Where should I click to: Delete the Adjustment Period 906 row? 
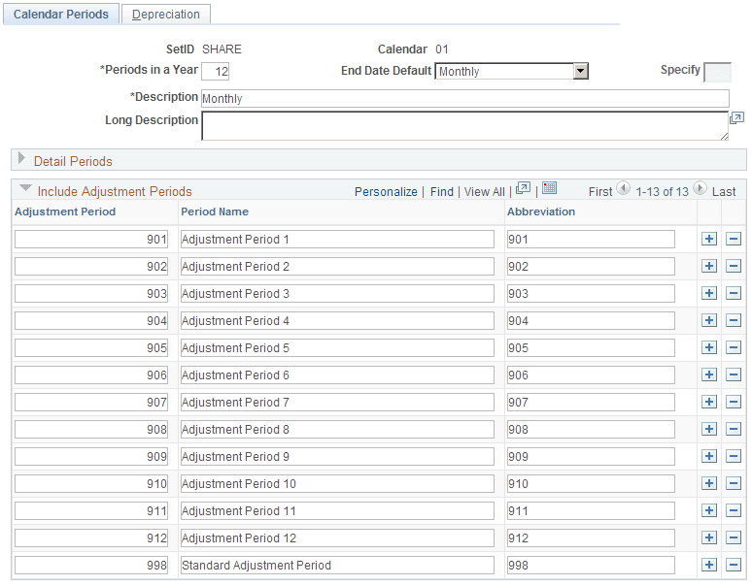point(734,374)
